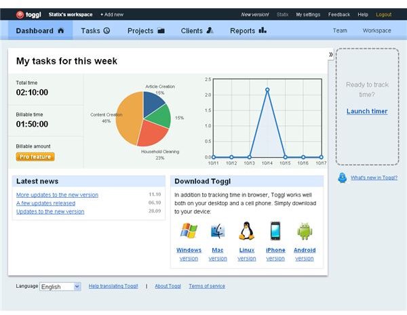Click the orange Content Creation pie slice
The image size is (407, 315).
[x=128, y=119]
